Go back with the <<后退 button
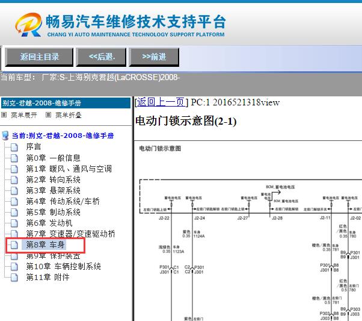Viewport: 362px width, 321px height. coord(101,57)
